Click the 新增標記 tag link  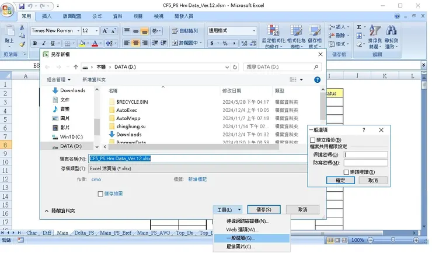[197, 180]
